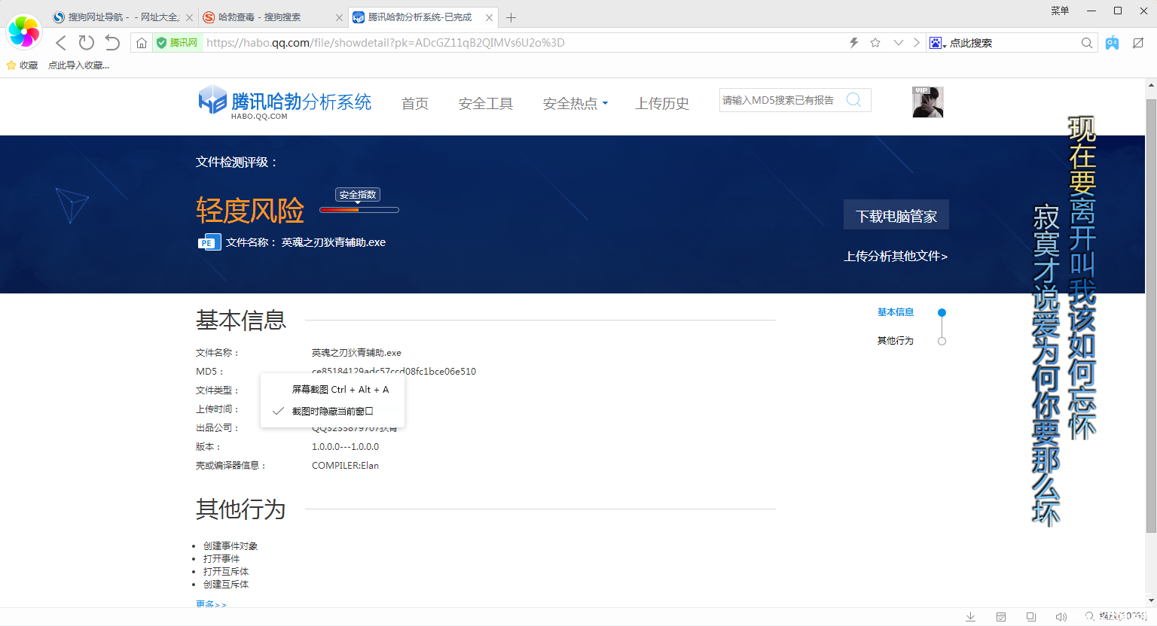Click the status bar calendar-check window icon

(x=1001, y=617)
